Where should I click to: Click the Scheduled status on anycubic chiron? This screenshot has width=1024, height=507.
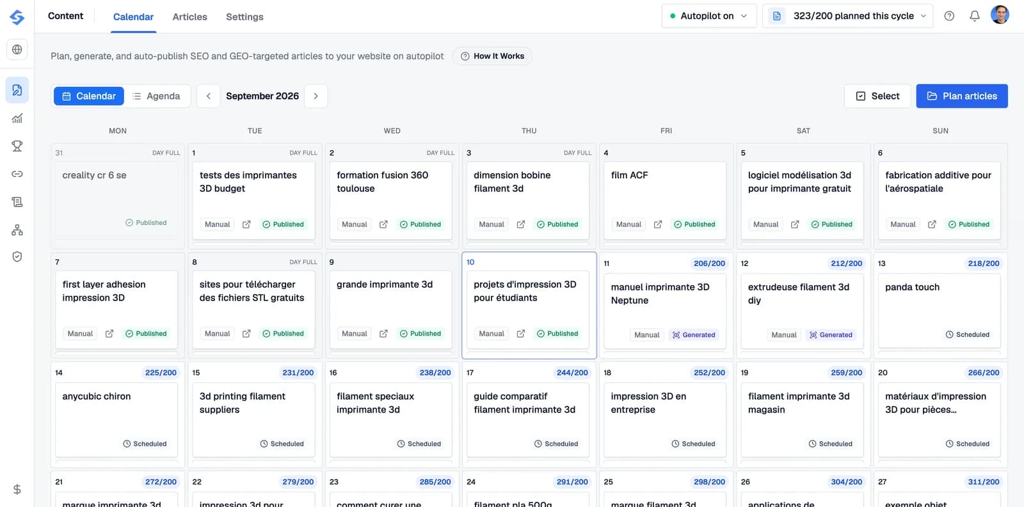click(x=145, y=444)
